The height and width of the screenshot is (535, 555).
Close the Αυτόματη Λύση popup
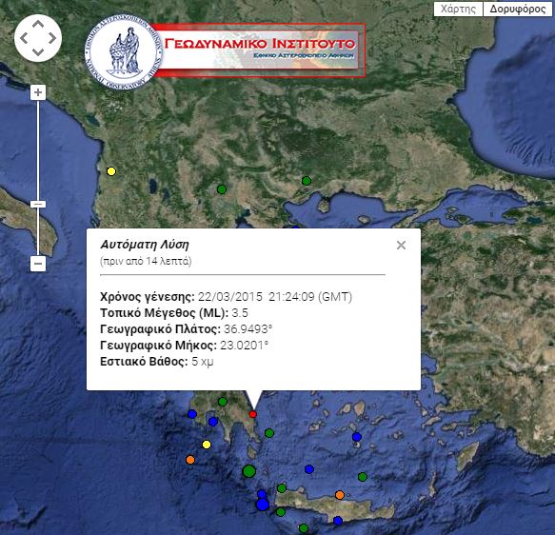(401, 245)
